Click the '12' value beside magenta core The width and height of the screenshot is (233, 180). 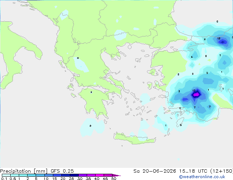tap(194, 91)
